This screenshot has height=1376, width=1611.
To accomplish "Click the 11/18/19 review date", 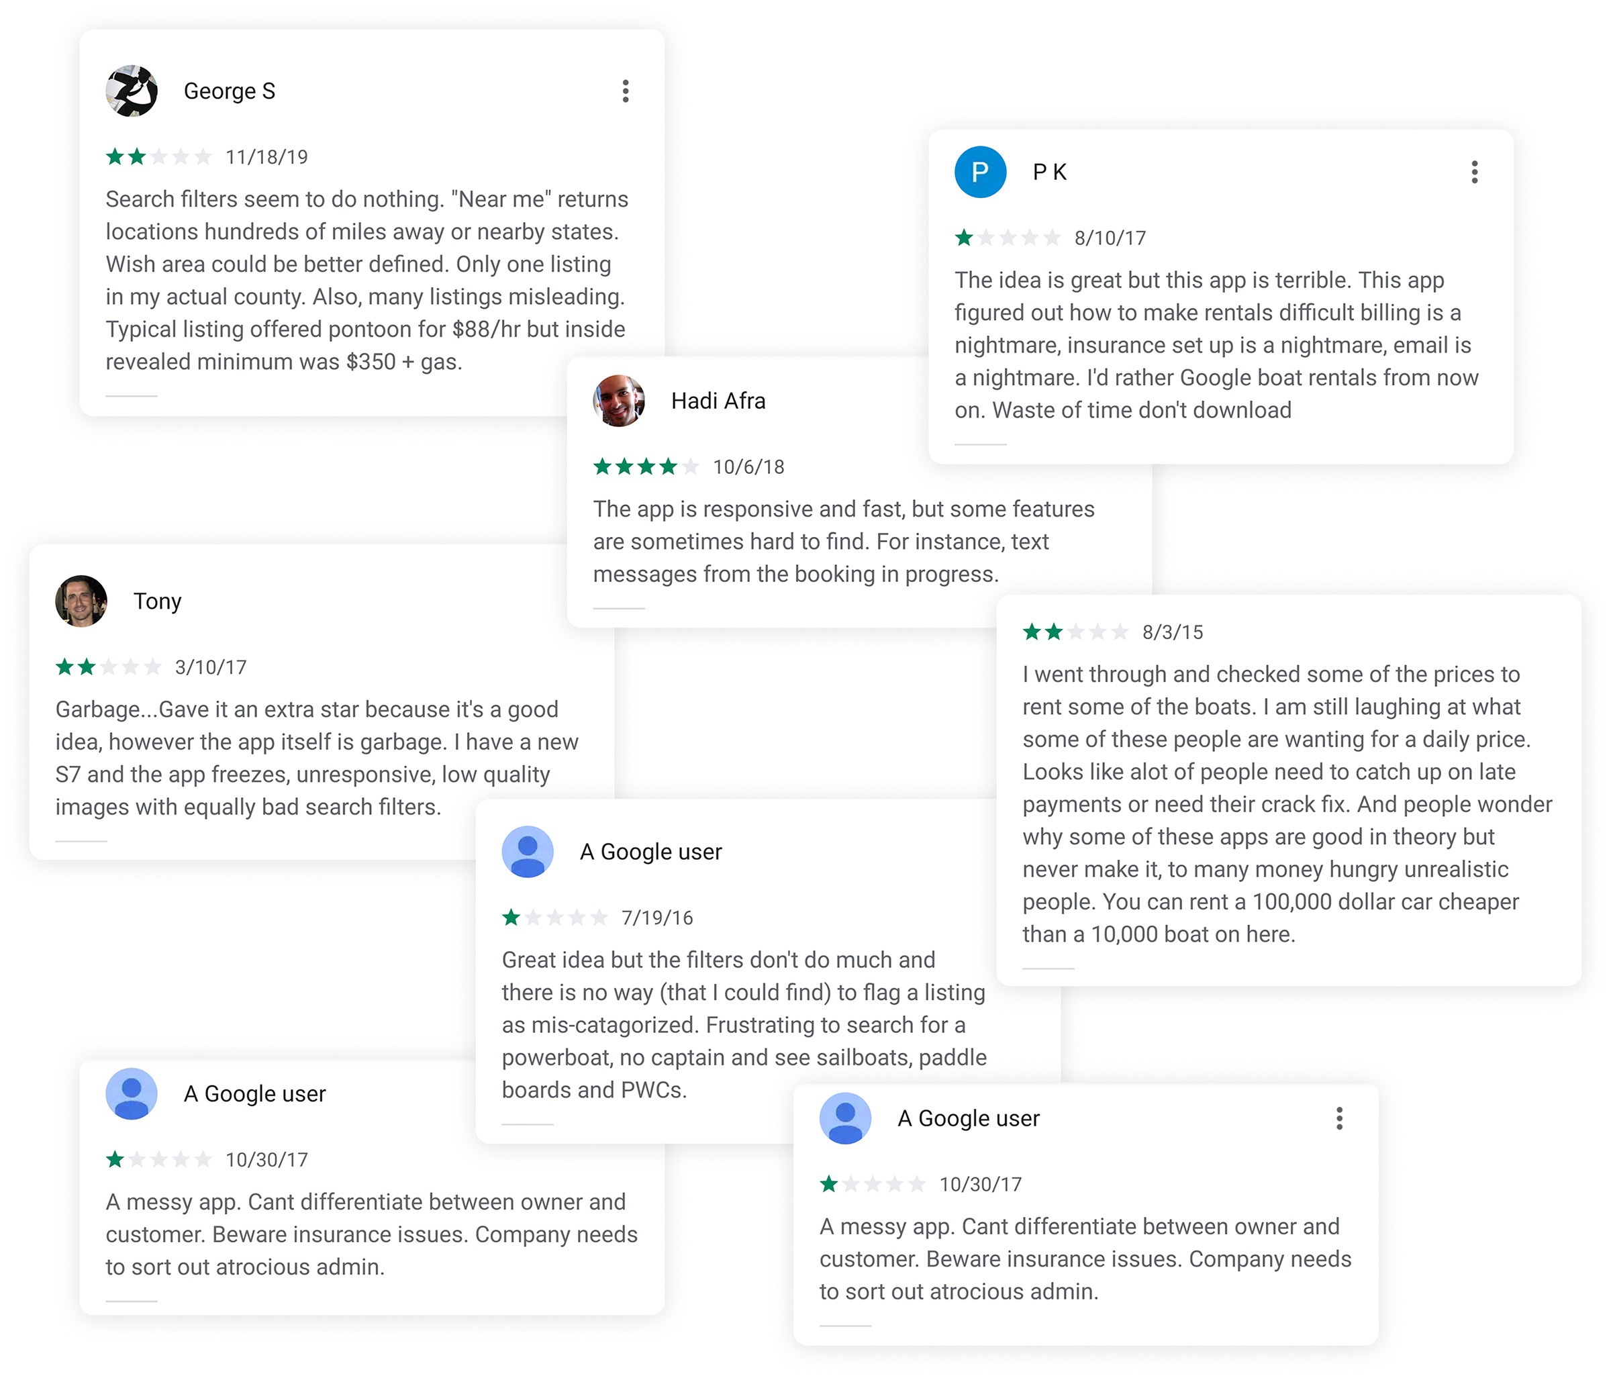I will coord(266,157).
